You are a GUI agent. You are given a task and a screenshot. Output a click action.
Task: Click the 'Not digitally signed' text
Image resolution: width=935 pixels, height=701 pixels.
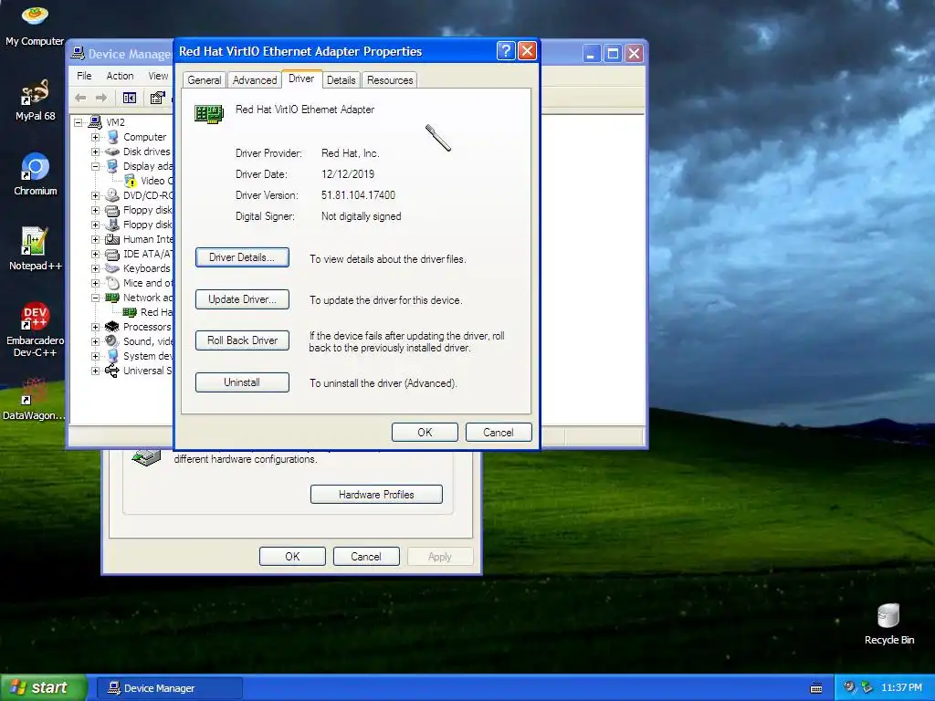361,216
